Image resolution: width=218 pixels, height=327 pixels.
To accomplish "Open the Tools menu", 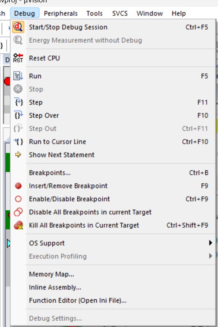I will [94, 14].
